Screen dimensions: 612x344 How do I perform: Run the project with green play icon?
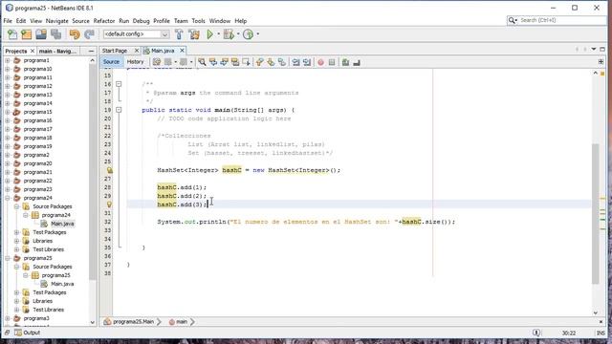pos(209,34)
